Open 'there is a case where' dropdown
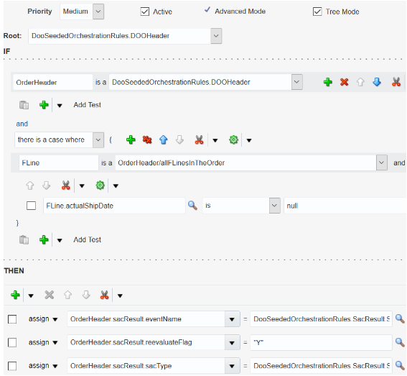The height and width of the screenshot is (376, 407). pos(98,140)
